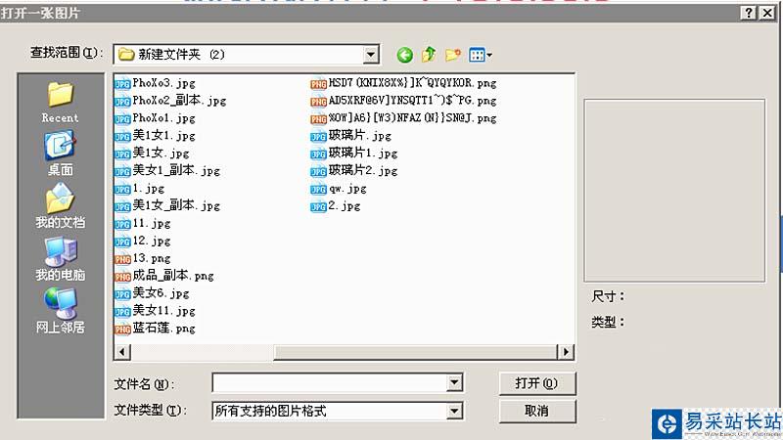
Task: Click the scroll left arrow of file list
Action: [121, 352]
